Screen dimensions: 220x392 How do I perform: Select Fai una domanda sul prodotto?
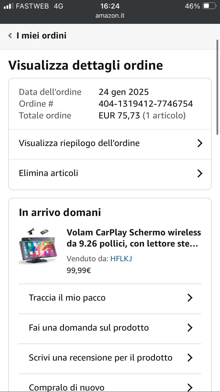(x=110, y=328)
